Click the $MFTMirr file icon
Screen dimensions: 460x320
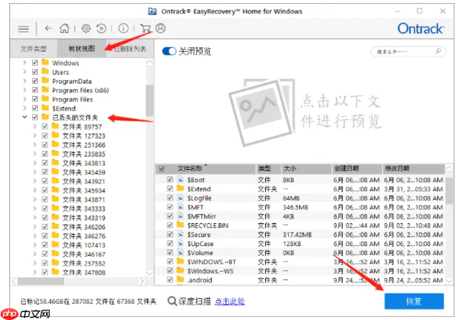[181, 216]
